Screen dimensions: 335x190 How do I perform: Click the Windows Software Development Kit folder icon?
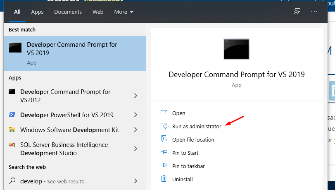(12, 130)
